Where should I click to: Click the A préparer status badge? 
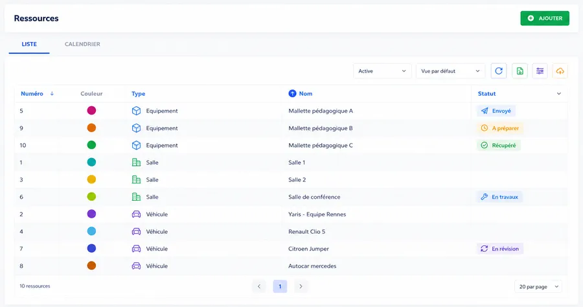click(x=500, y=128)
